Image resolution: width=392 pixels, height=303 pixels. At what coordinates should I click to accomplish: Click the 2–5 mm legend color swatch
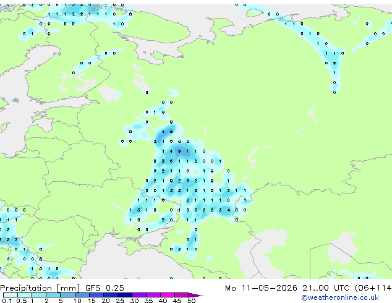pos(53,295)
